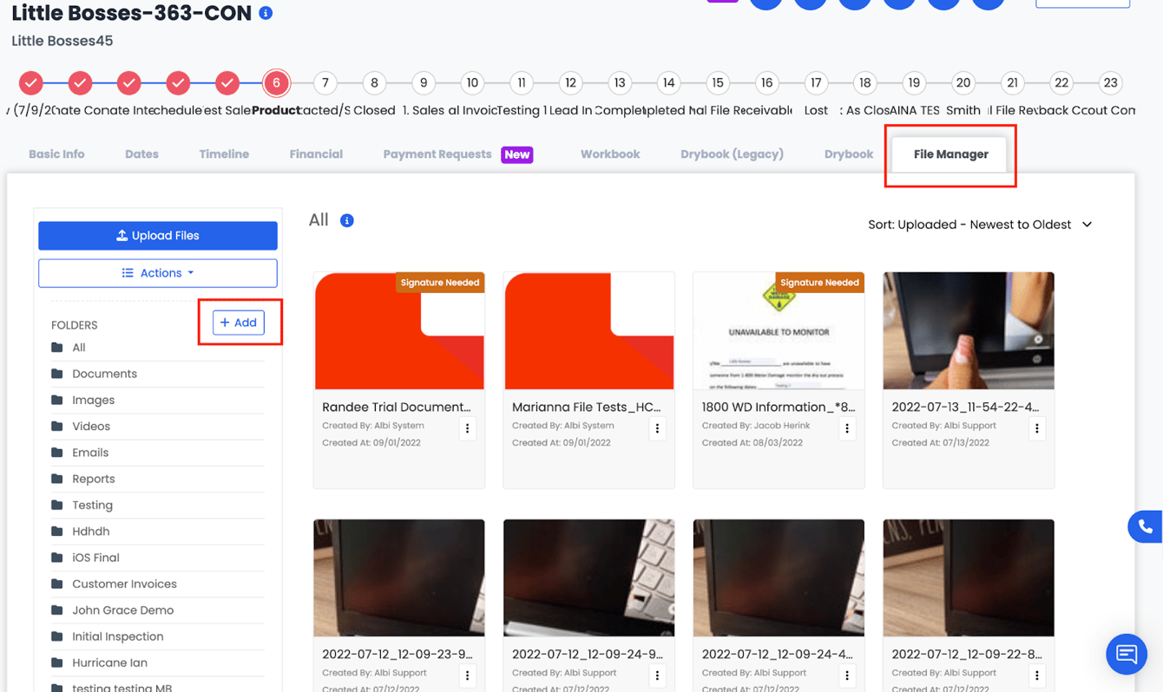Screen dimensions: 1163x692
Task: Select the File Manager tab
Action: 950,154
